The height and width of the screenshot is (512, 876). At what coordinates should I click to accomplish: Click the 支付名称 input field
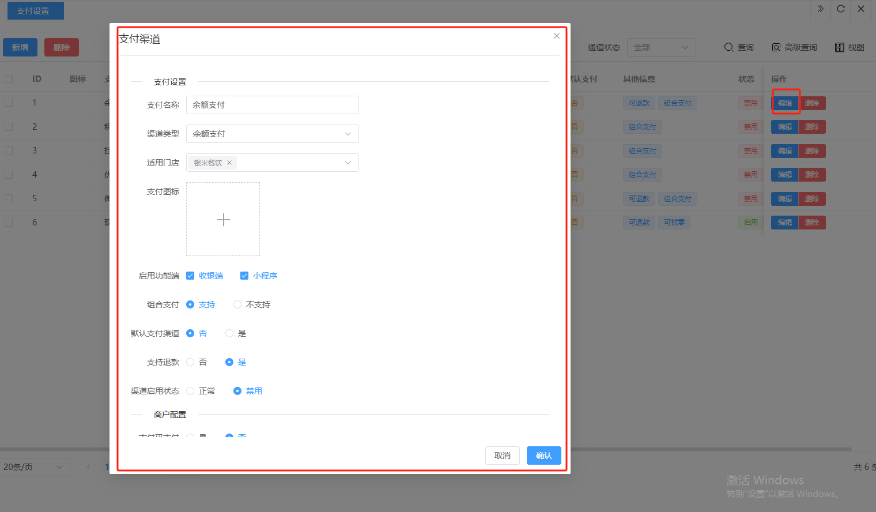tap(272, 105)
